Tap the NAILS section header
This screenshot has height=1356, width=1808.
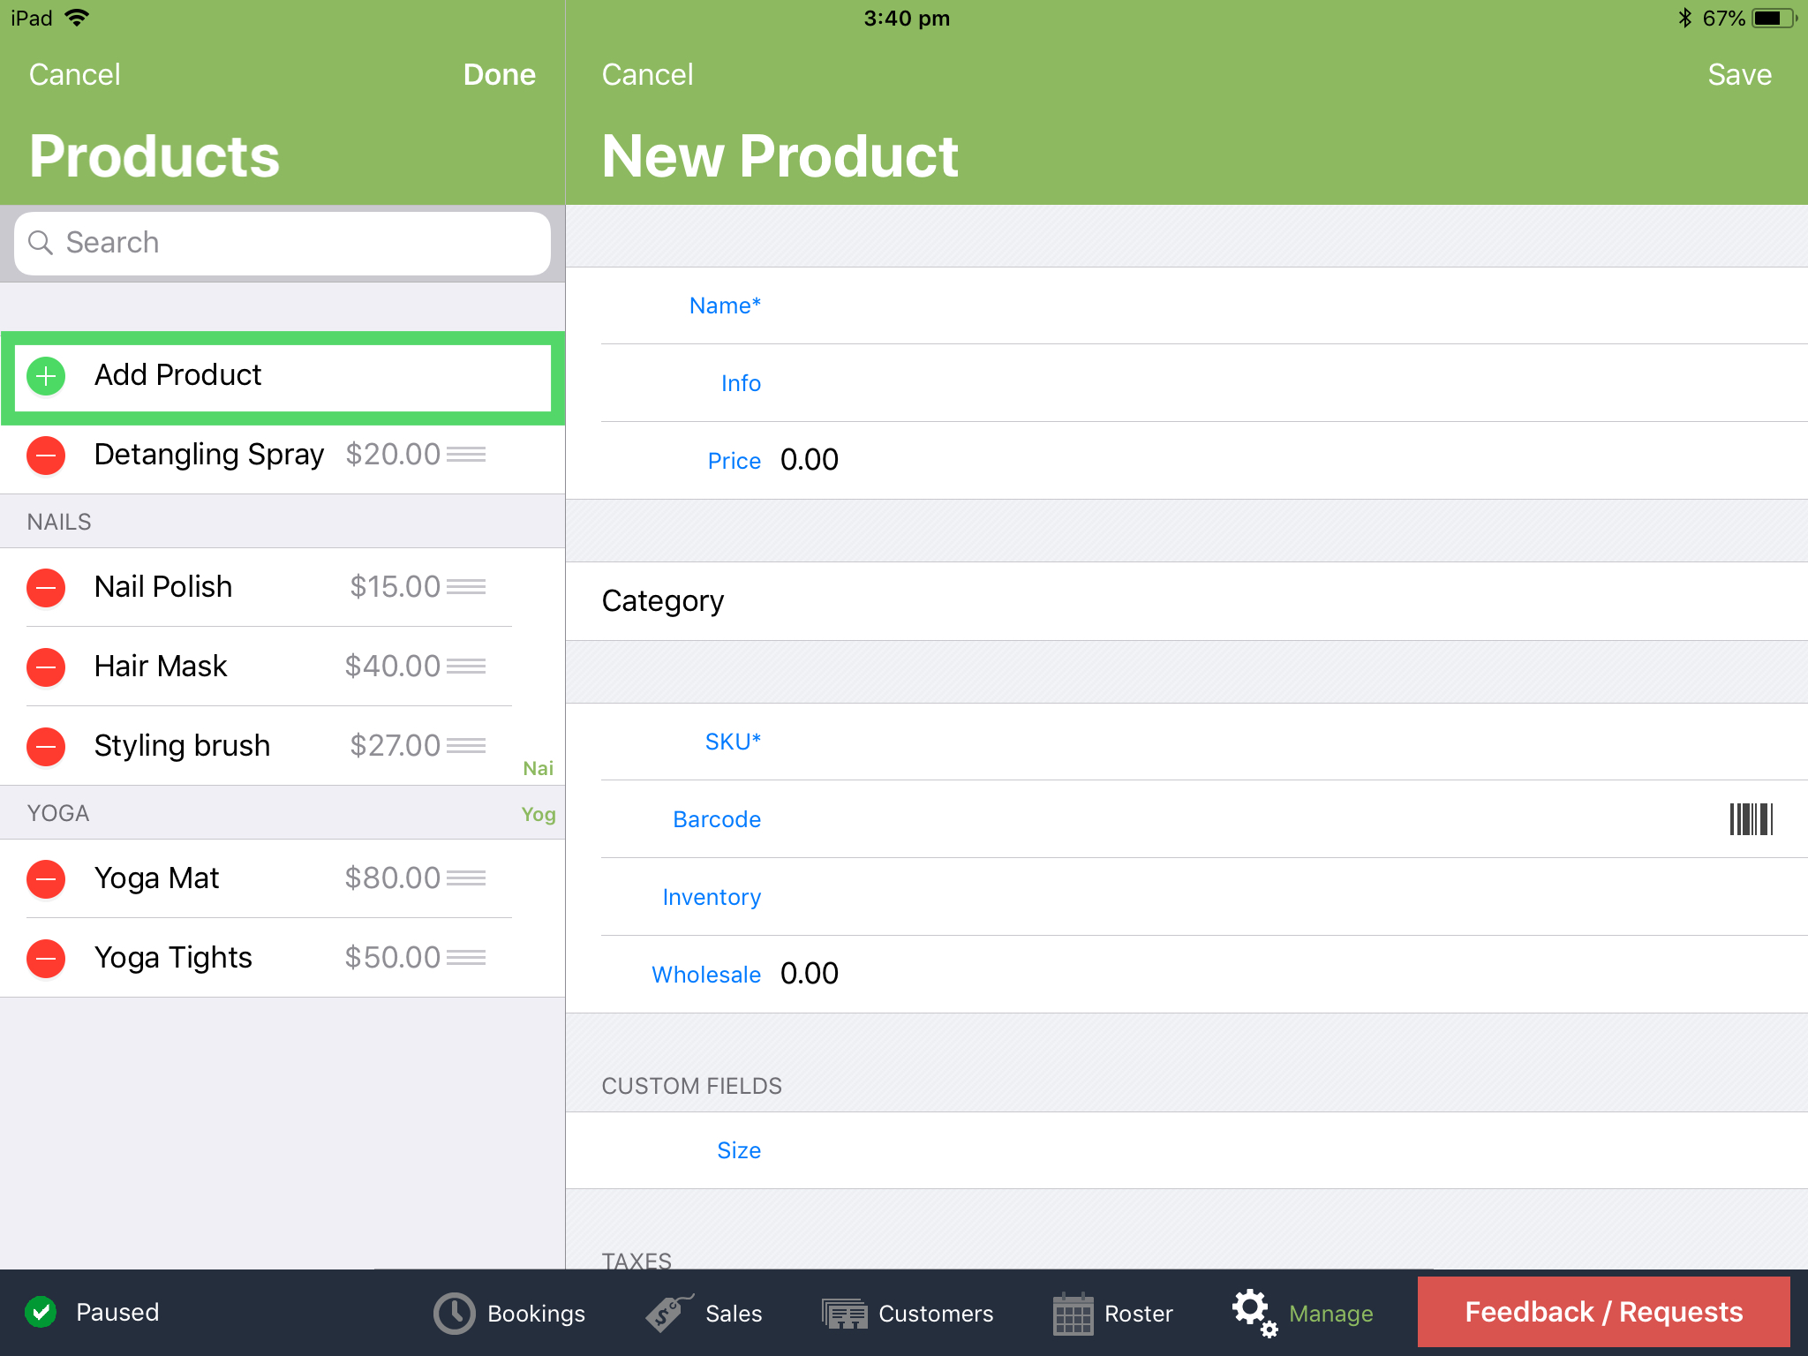click(59, 522)
